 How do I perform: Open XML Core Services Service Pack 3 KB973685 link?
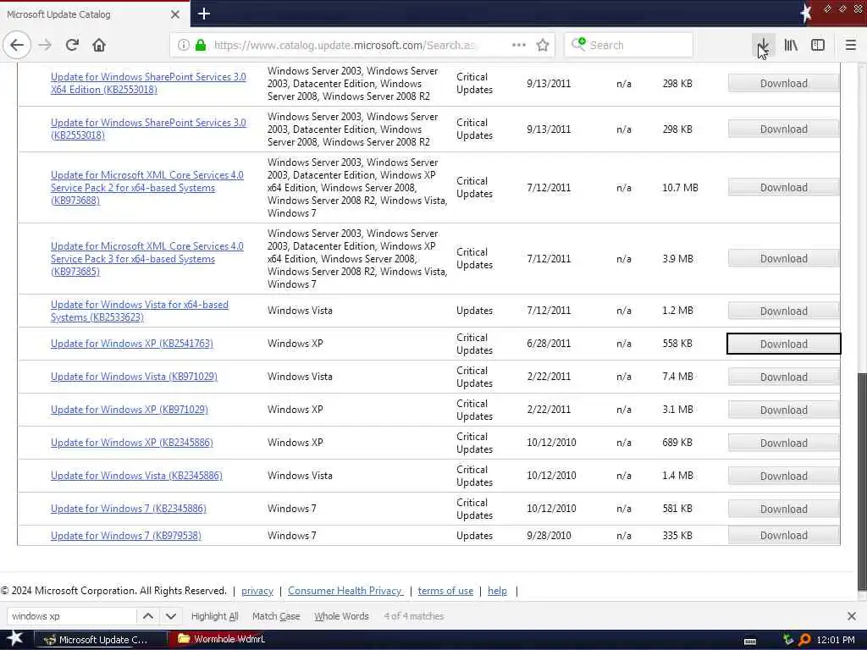click(x=147, y=259)
